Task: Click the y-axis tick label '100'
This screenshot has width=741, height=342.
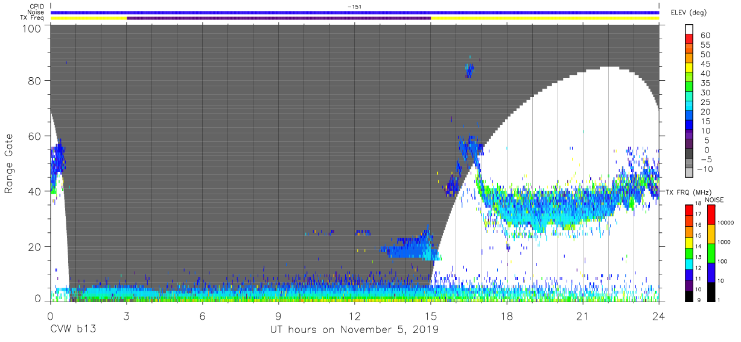Action: 32,28
